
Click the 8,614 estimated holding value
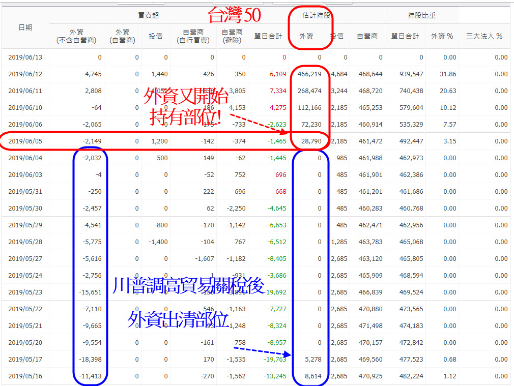(x=313, y=376)
